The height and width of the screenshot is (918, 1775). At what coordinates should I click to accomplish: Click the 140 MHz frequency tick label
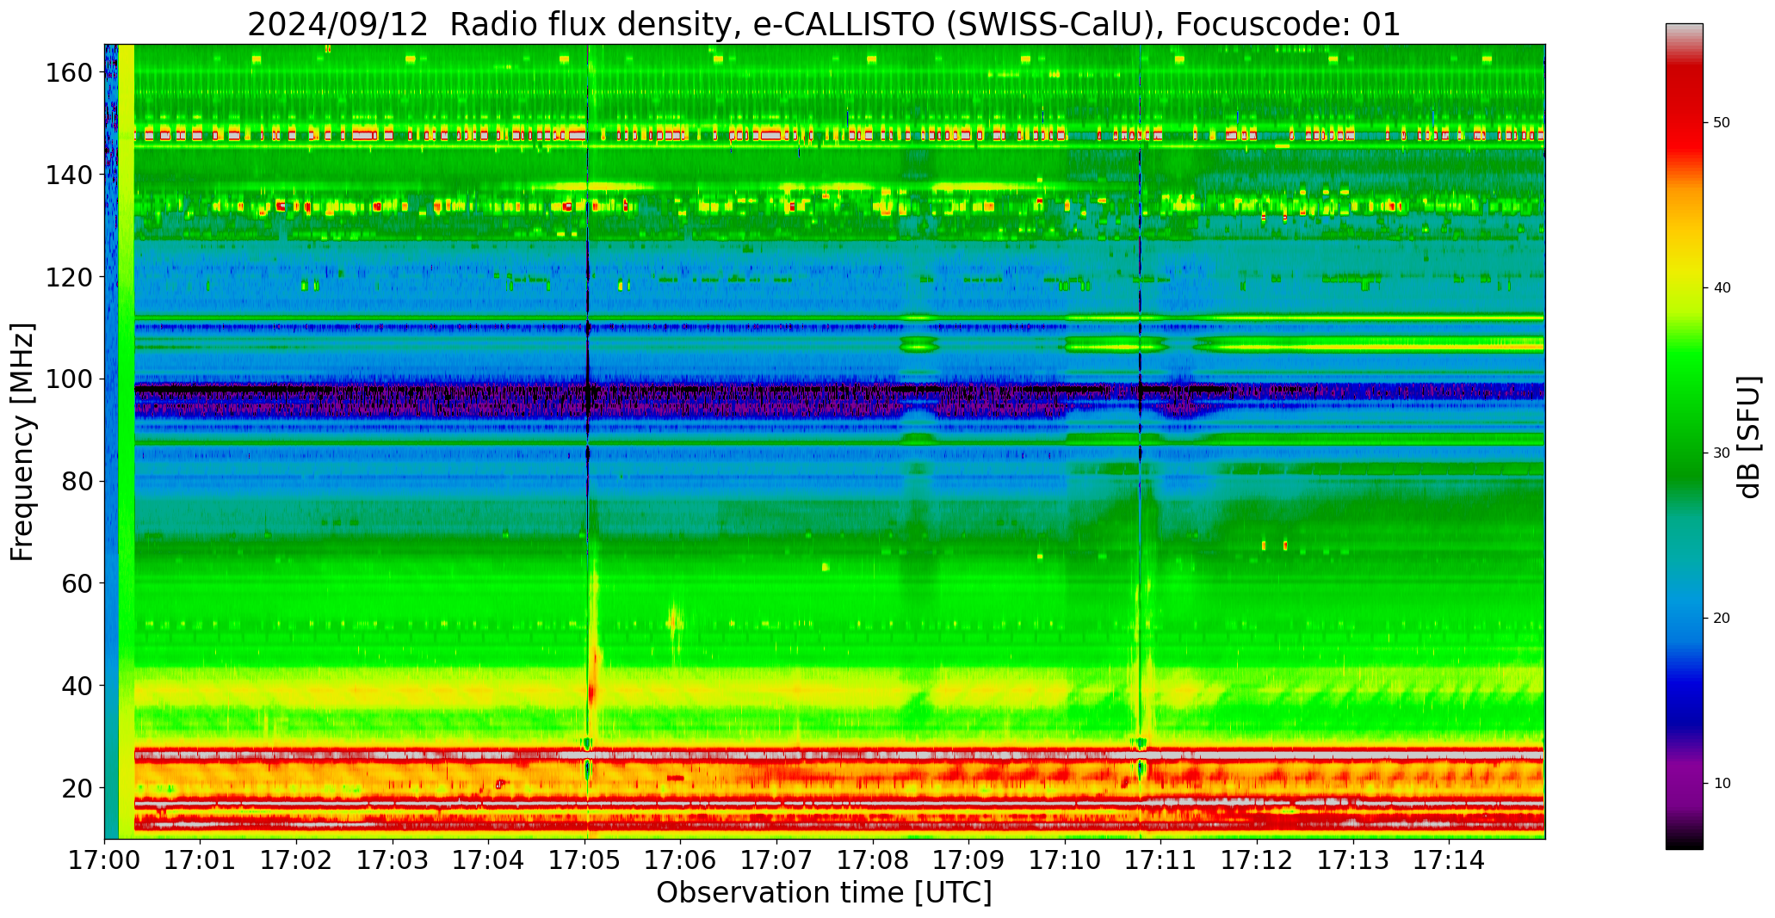pos(68,175)
